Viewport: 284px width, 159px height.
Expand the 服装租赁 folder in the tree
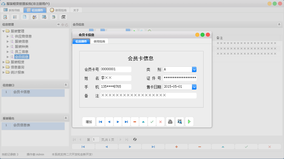coord(4,62)
